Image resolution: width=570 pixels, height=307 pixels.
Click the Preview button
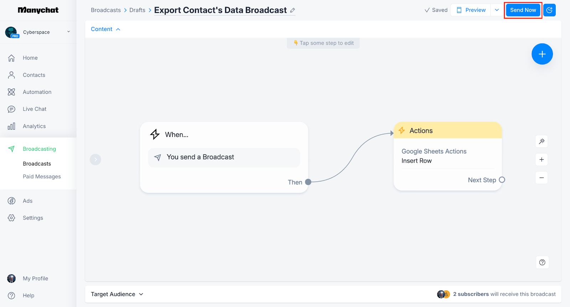[x=471, y=10]
